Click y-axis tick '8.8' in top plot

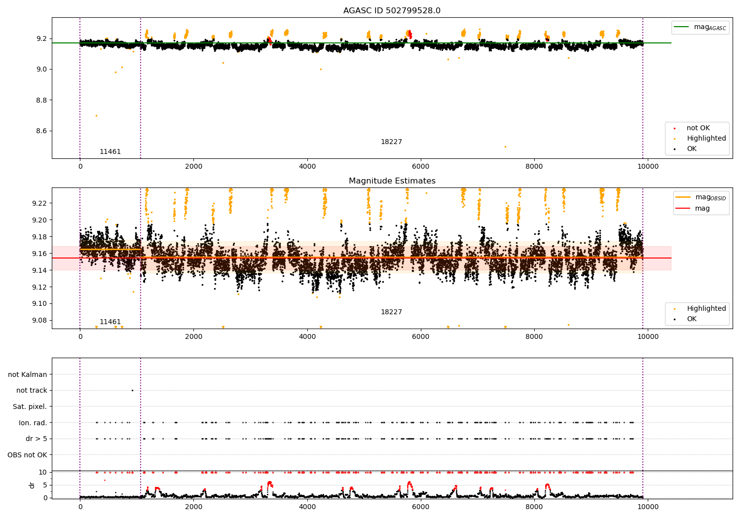[x=42, y=100]
